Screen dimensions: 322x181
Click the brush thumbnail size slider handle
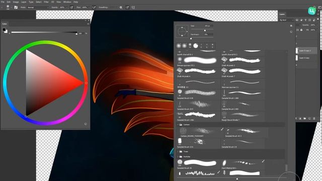237,179
